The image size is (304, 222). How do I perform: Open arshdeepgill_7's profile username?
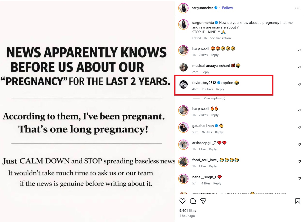[204, 143]
